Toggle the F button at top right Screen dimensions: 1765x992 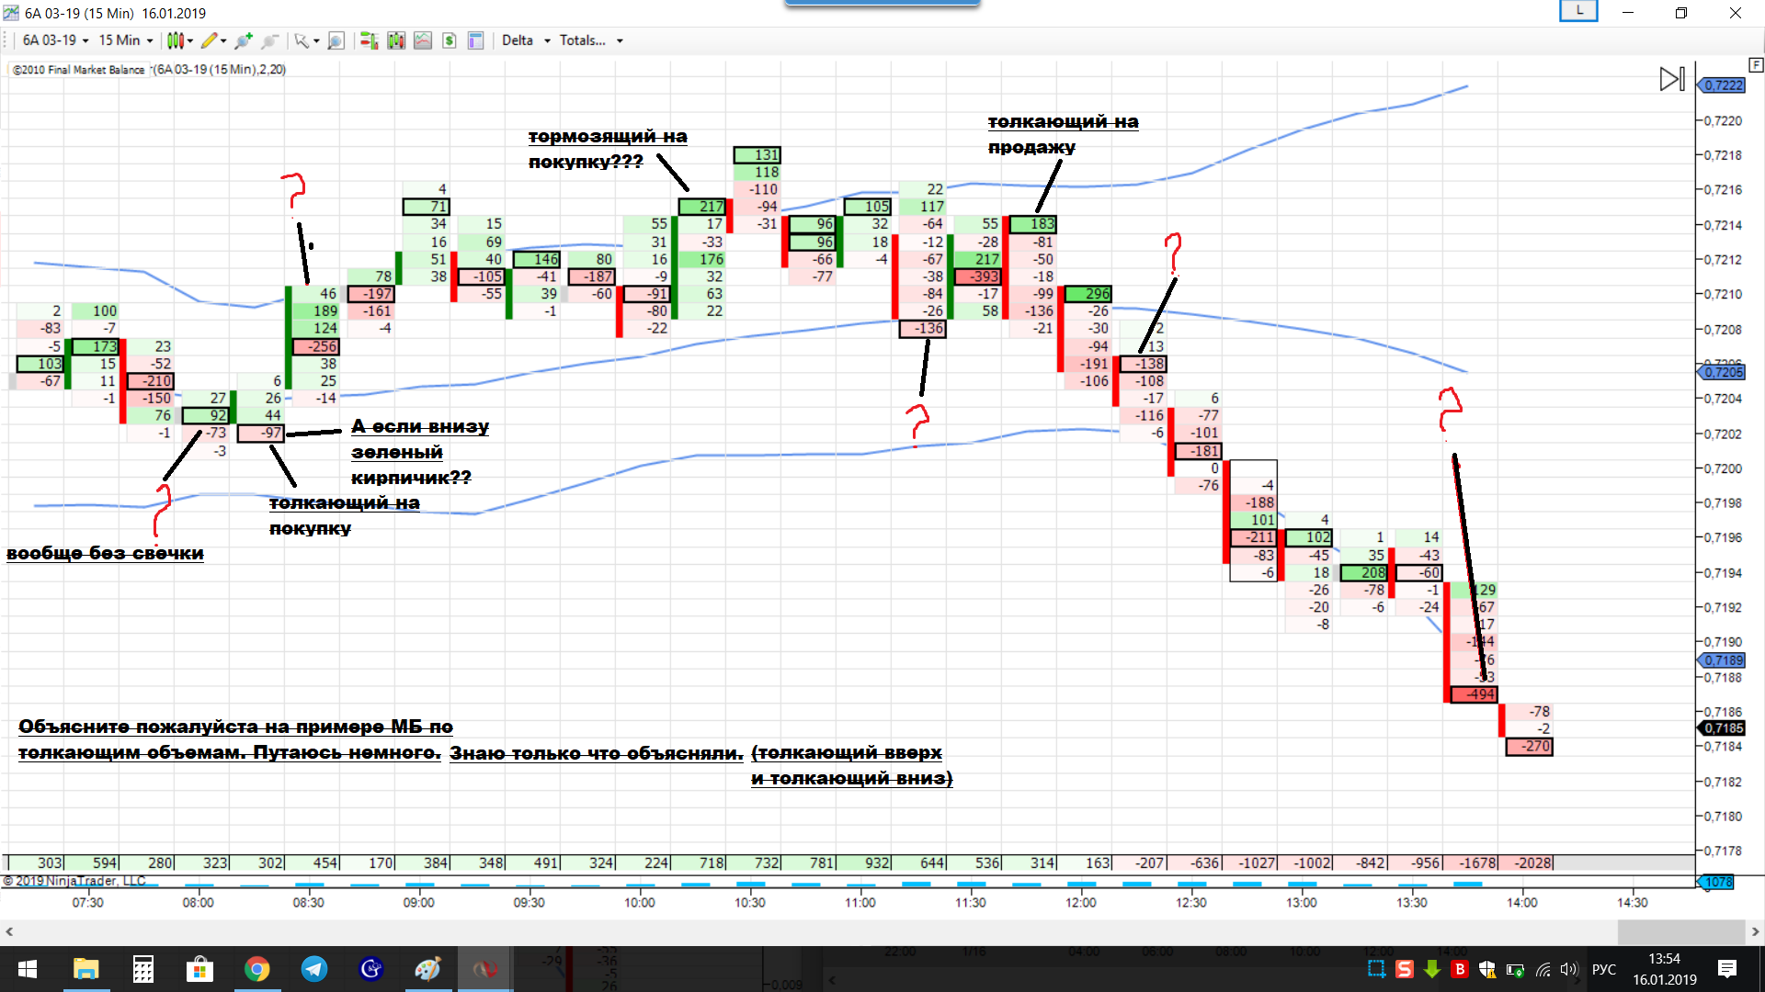(1756, 65)
